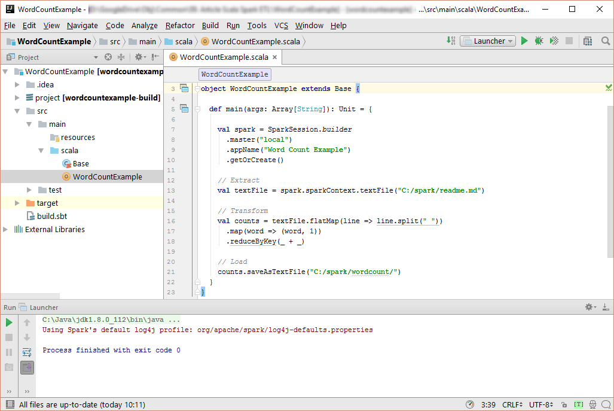Rerun the process from the Run panel

click(x=9, y=322)
